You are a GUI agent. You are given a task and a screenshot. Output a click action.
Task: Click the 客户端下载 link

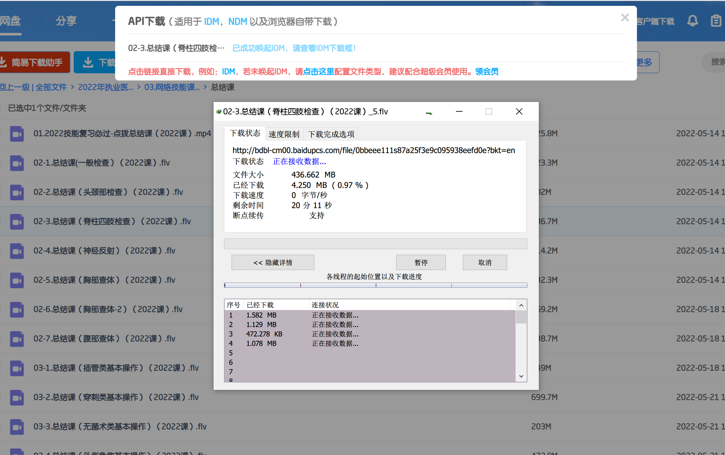tap(655, 21)
